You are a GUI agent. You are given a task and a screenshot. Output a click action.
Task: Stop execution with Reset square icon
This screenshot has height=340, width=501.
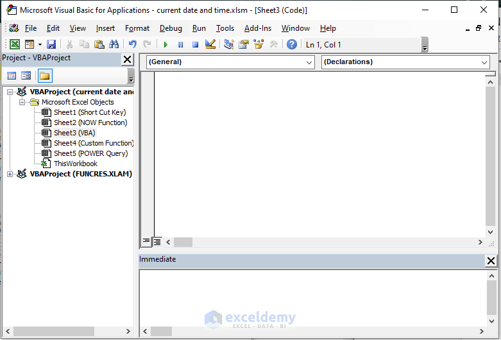[195, 44]
